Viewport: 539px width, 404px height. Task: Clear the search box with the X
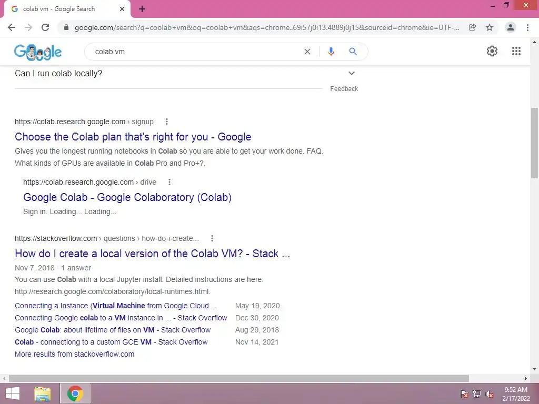(307, 52)
